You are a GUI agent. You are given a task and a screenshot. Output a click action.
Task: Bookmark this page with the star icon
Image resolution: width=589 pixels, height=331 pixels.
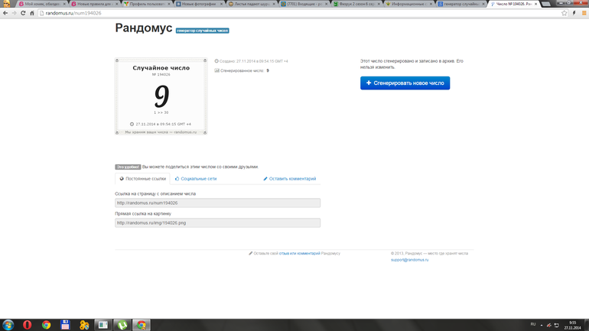click(564, 13)
